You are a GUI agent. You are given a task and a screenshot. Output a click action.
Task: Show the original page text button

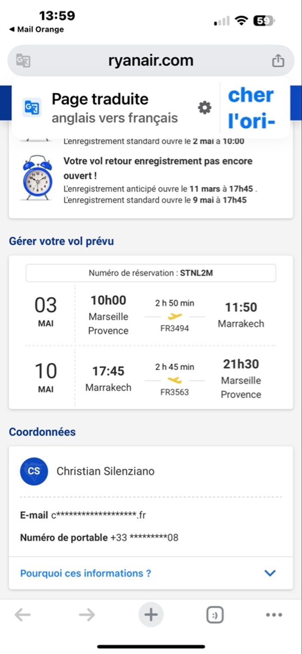pos(251,107)
